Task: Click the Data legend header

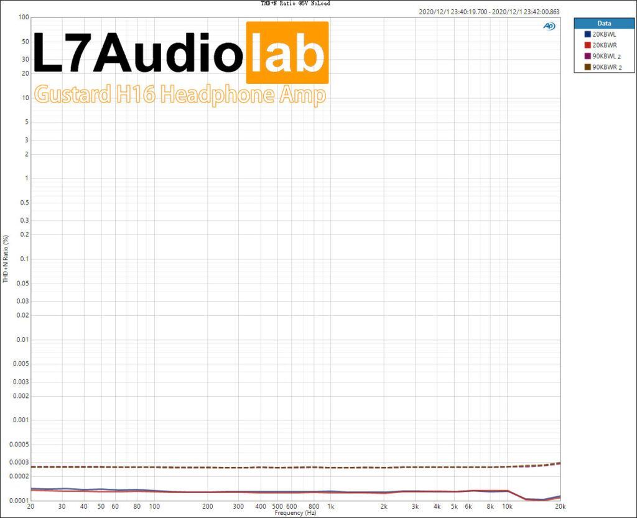Action: point(604,24)
